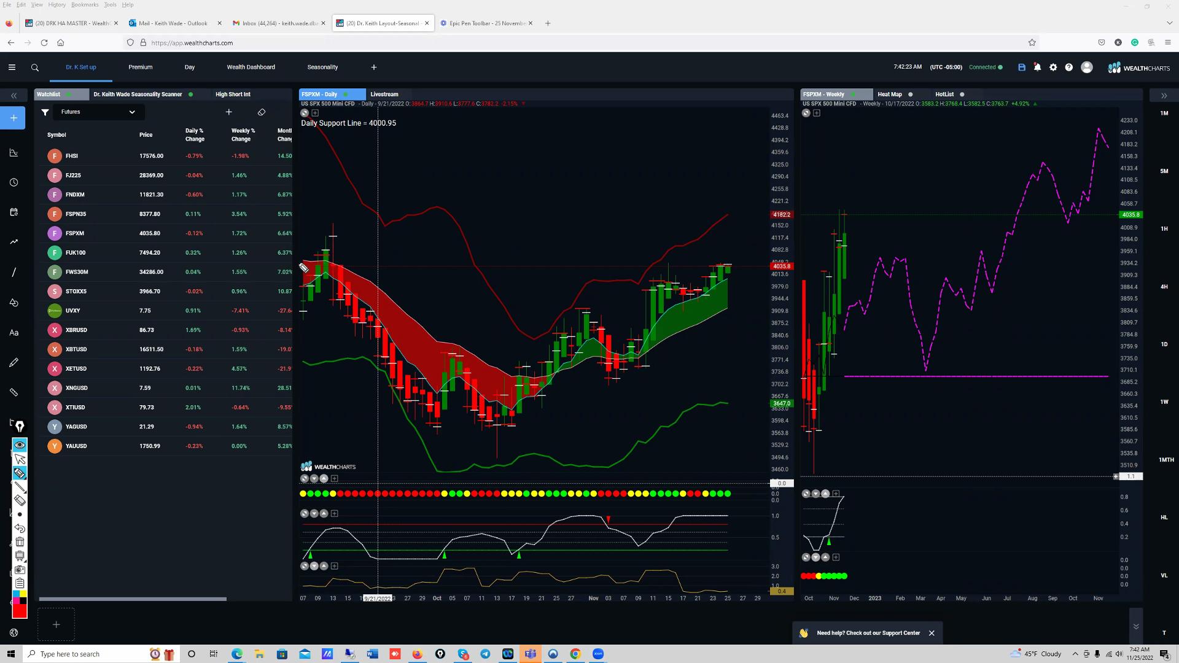Switch to High Short Int tab

pyautogui.click(x=233, y=95)
